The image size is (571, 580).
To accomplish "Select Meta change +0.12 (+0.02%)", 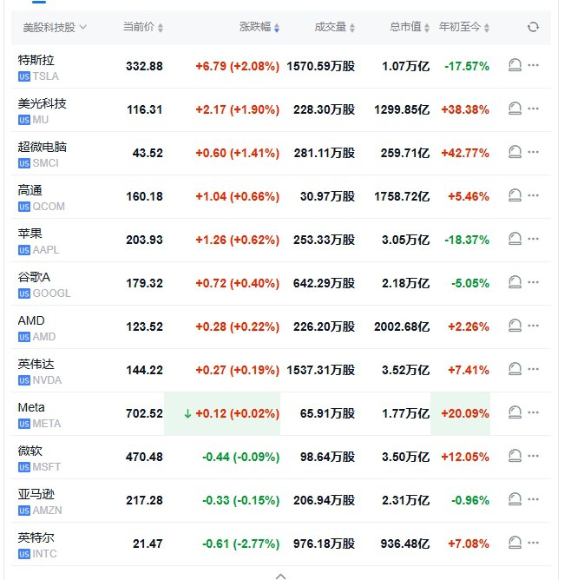I will [237, 413].
